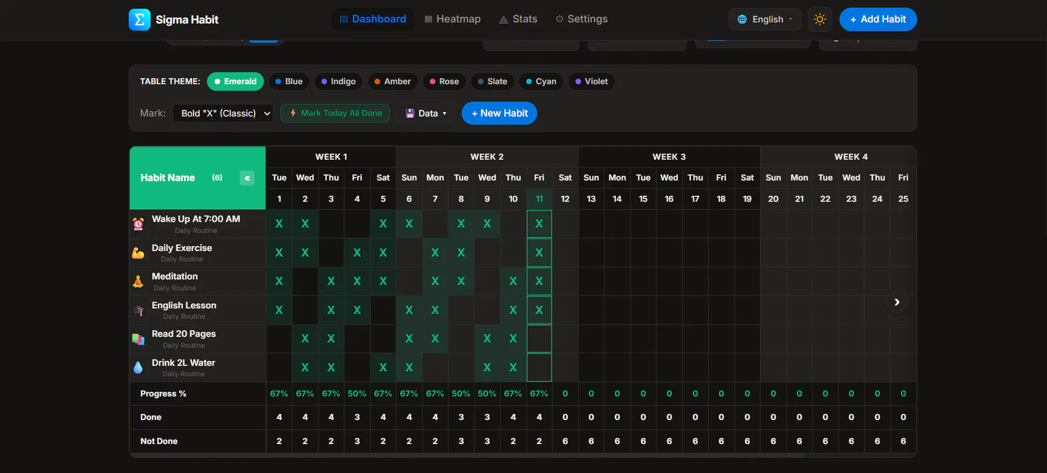
Task: Toggle Daily Exercise on day 11
Action: (539, 253)
